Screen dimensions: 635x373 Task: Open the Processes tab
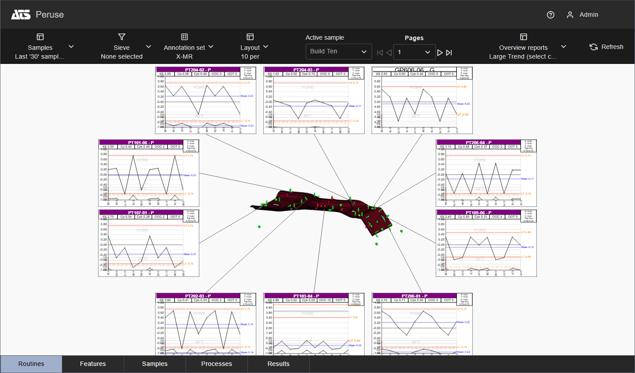click(x=217, y=364)
